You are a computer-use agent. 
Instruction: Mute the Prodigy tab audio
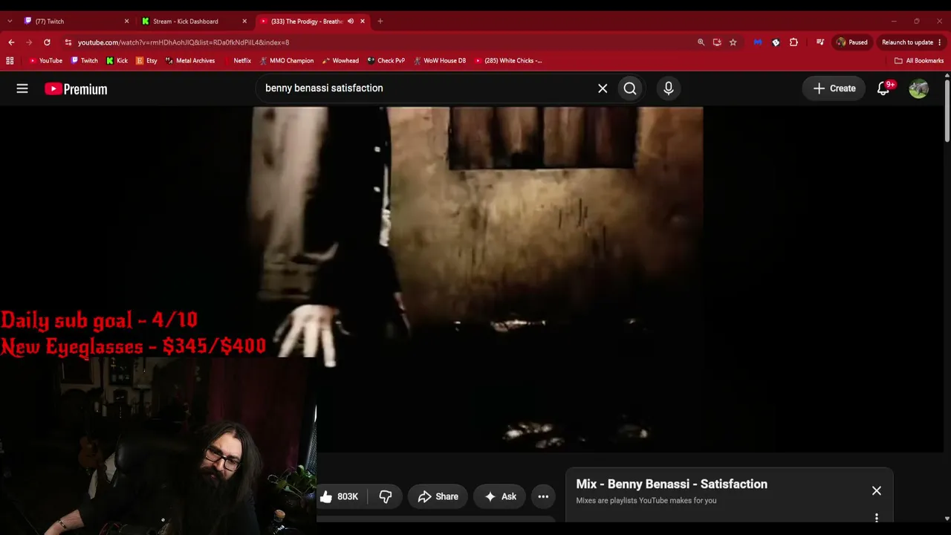tap(351, 22)
